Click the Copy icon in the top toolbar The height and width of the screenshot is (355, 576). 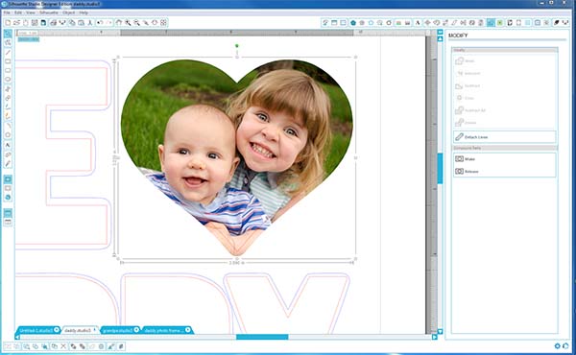click(72, 23)
